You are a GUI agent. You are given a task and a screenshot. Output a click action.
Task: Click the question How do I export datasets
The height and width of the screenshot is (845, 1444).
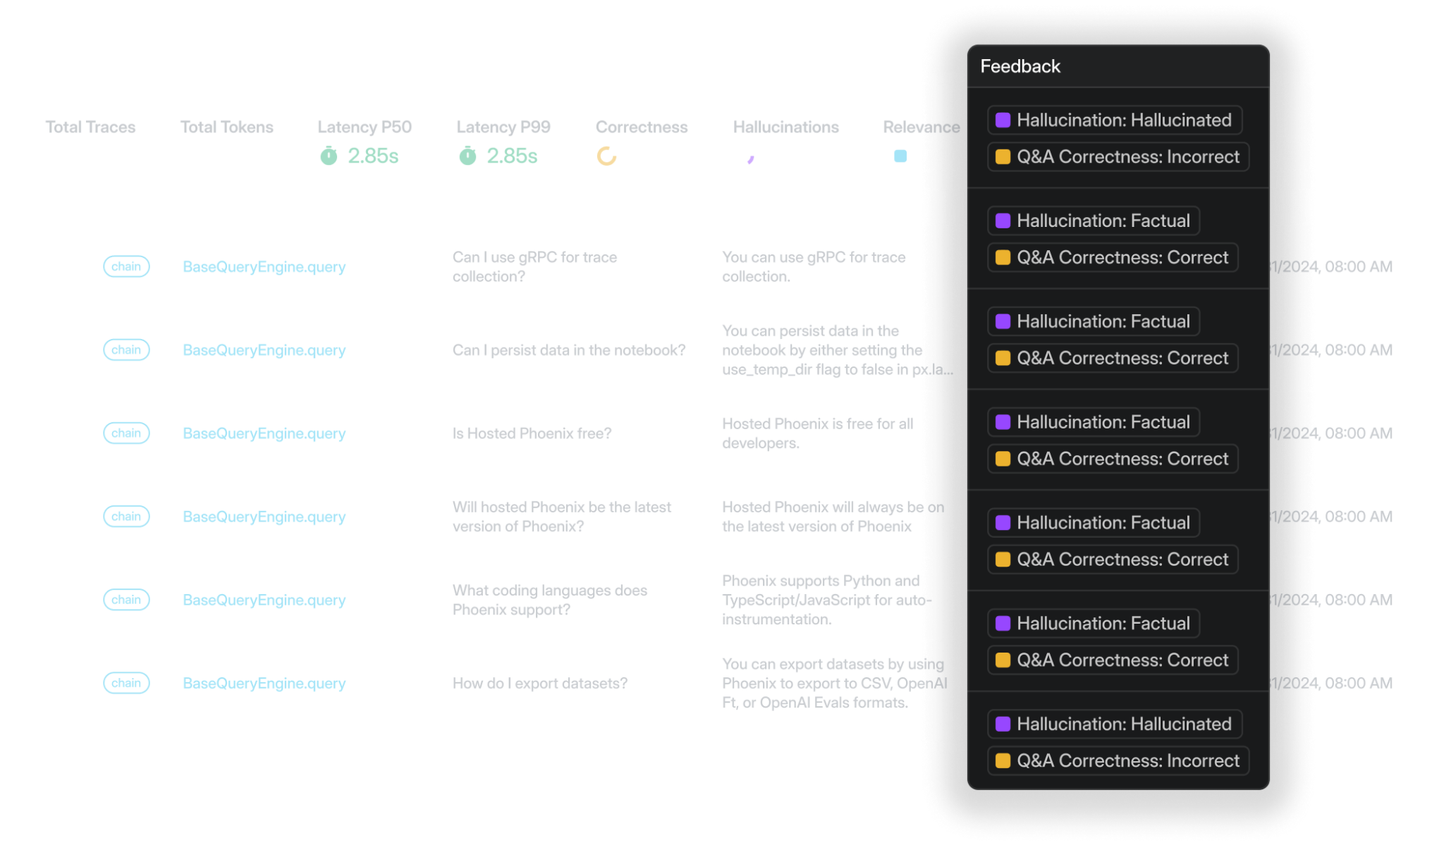point(539,683)
